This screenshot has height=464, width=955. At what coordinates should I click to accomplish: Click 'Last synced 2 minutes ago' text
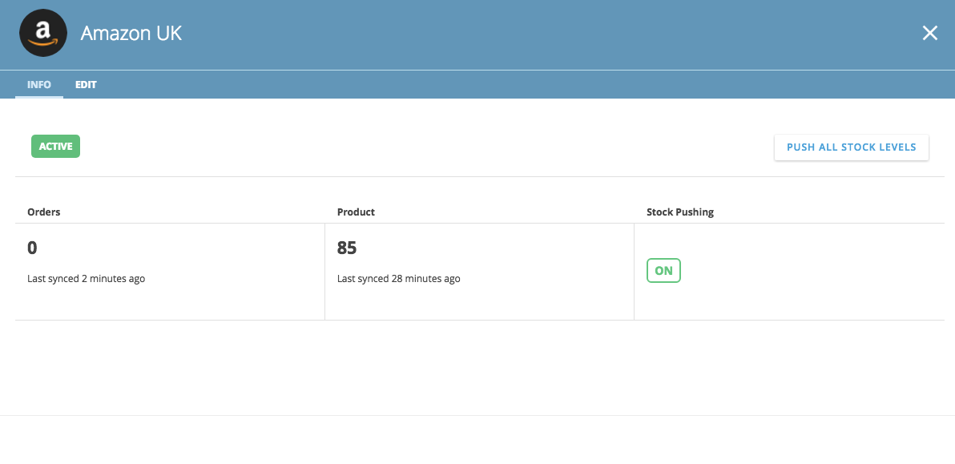click(86, 279)
